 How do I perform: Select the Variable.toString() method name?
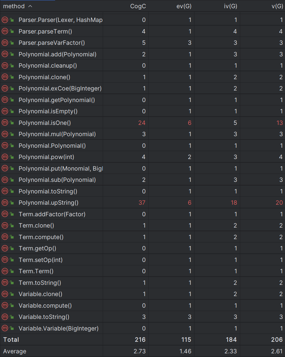point(44,317)
